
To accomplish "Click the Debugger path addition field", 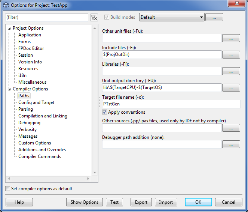I will 162,144.
